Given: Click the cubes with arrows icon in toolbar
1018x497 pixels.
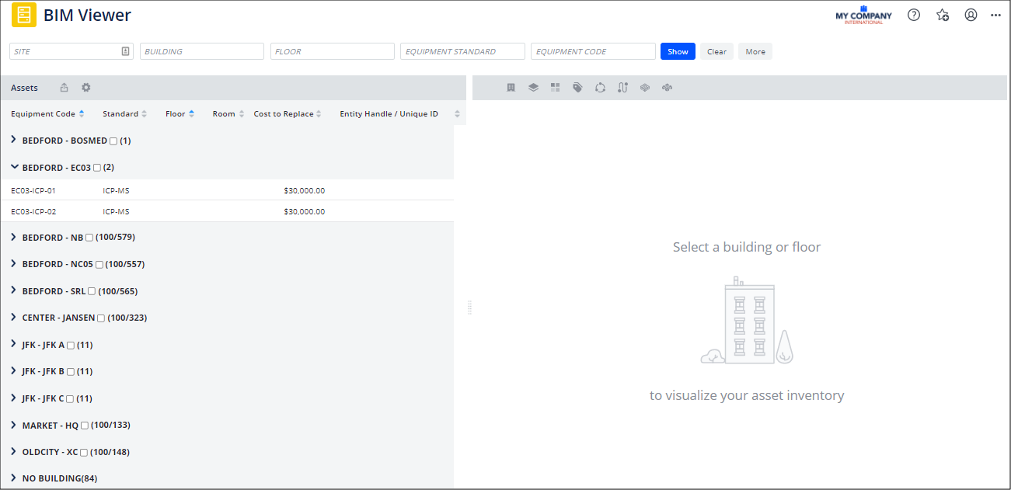Looking at the screenshot, I should [x=667, y=88].
